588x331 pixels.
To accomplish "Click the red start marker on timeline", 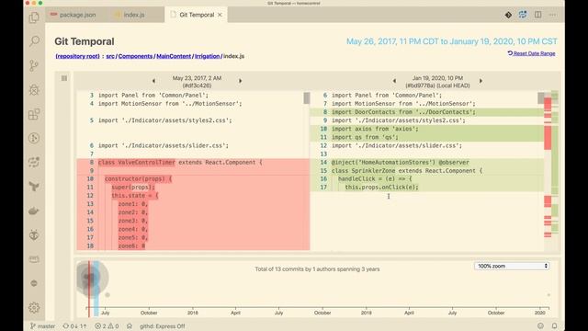I will pyautogui.click(x=89, y=289).
